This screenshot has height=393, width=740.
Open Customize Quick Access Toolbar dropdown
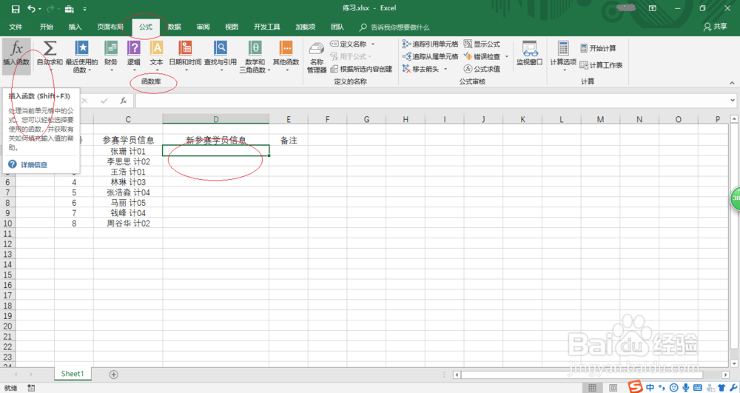[85, 9]
